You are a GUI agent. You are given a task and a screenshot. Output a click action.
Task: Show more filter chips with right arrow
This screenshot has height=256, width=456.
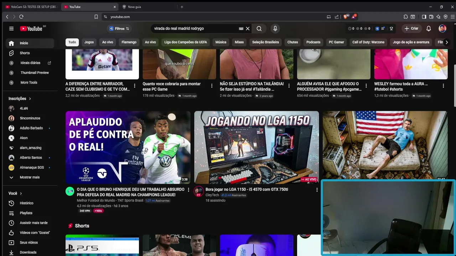pos(446,42)
